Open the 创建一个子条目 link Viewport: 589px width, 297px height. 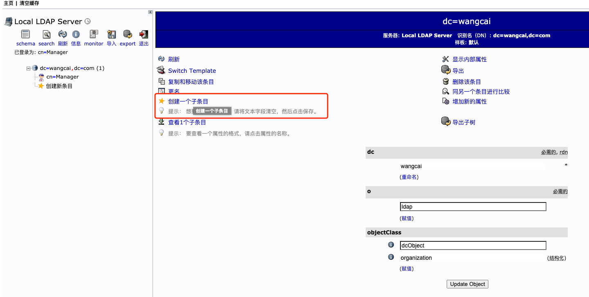tap(189, 101)
